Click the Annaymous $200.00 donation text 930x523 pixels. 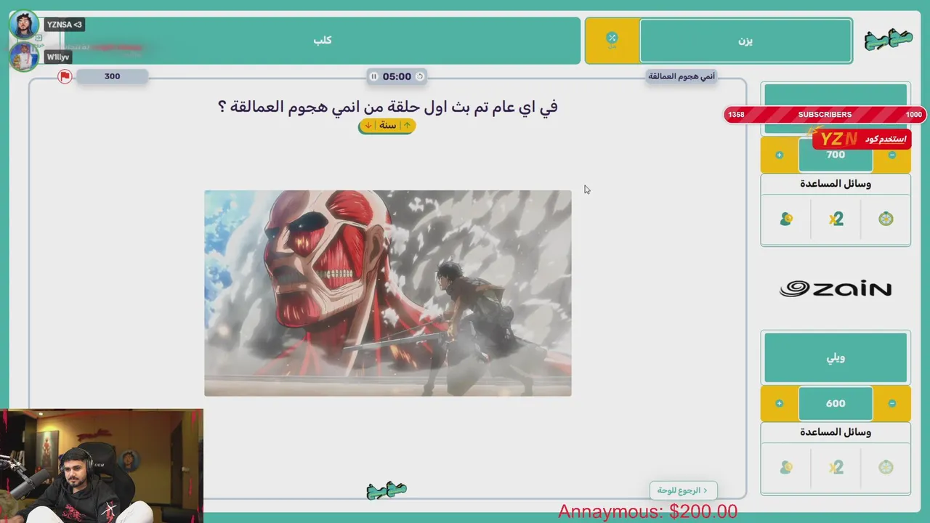click(x=647, y=512)
